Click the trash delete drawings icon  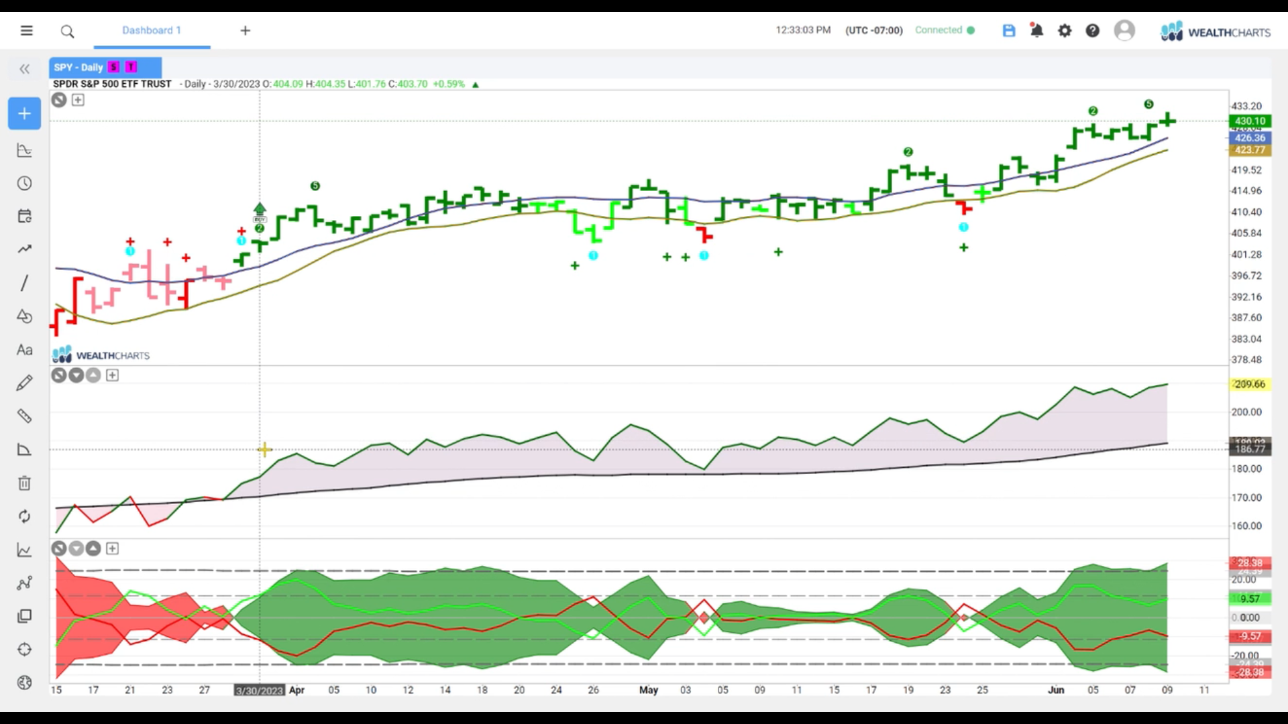tap(24, 483)
